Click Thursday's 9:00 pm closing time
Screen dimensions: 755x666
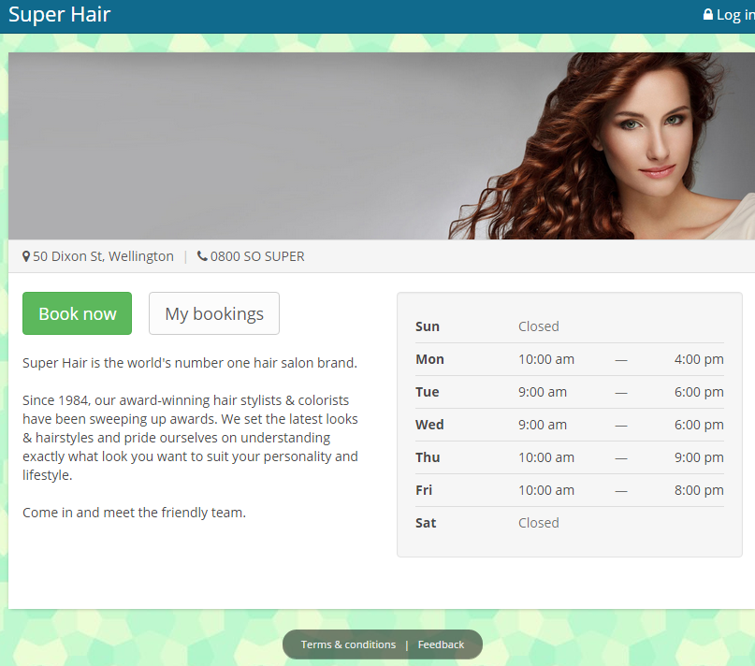pos(699,457)
